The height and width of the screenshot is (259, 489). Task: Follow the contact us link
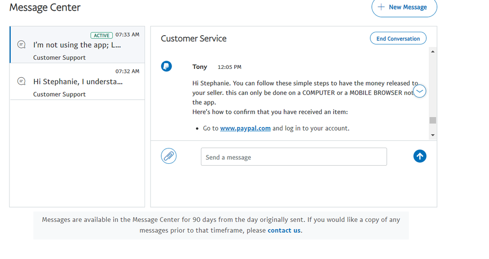pyautogui.click(x=284, y=230)
